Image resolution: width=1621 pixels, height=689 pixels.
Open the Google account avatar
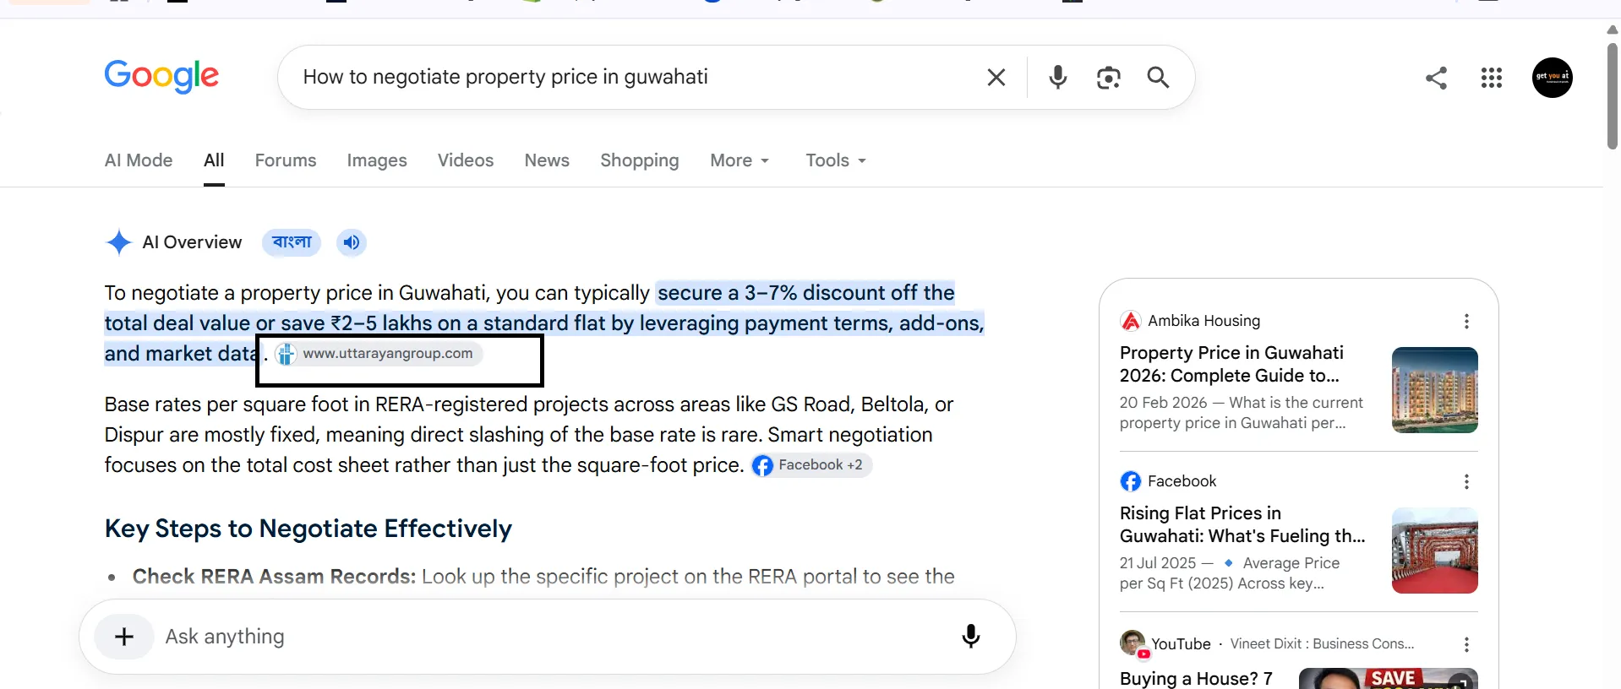(1553, 78)
